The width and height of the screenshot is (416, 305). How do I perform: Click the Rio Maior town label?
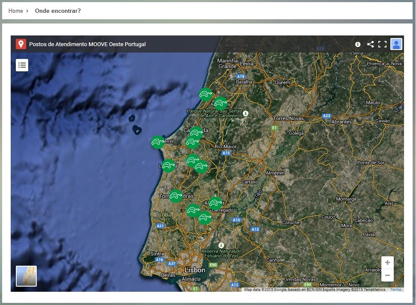point(225,146)
